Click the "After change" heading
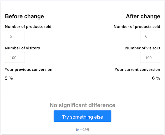Screen dimensions: 165x135 [143, 16]
